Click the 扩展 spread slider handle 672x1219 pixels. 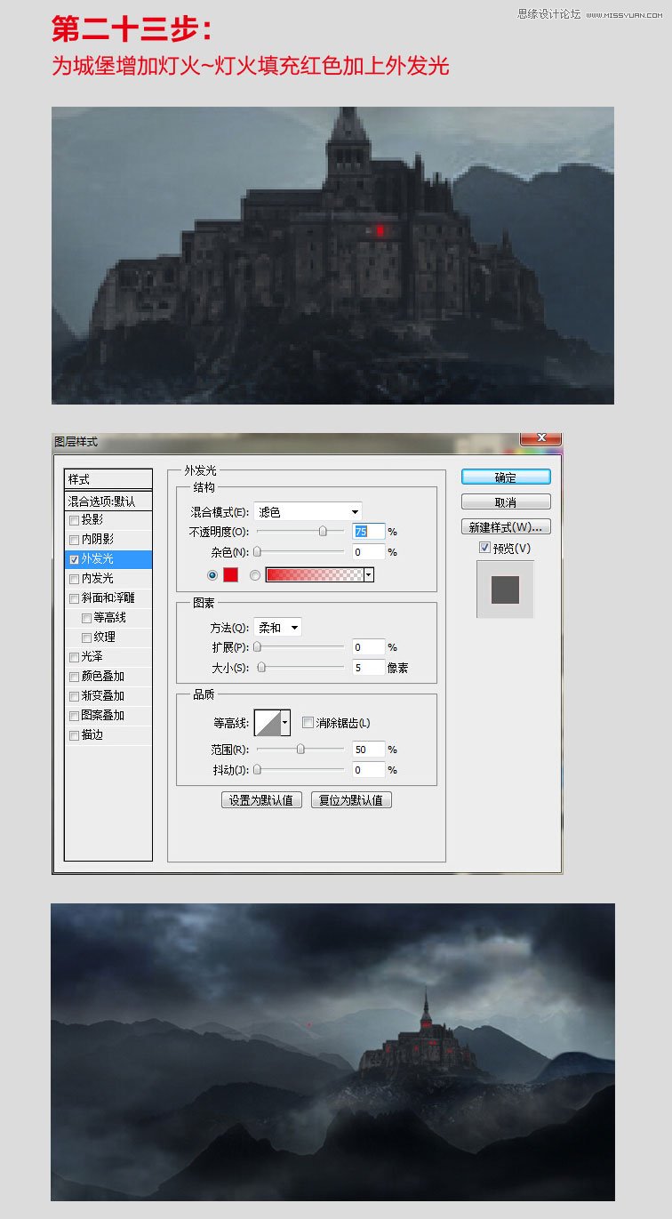pos(258,647)
